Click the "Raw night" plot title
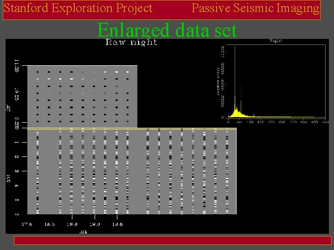Image resolution: width=334 pixels, height=250 pixels. [131, 42]
